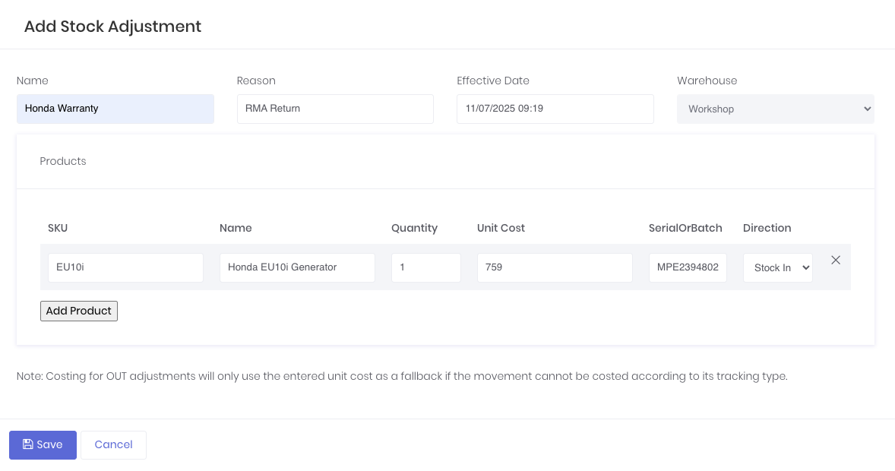Click the Quantity column header
This screenshot has width=895, height=471.
(x=414, y=228)
